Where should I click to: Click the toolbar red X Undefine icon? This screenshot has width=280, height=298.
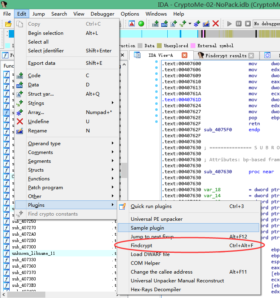[x=215, y=24]
